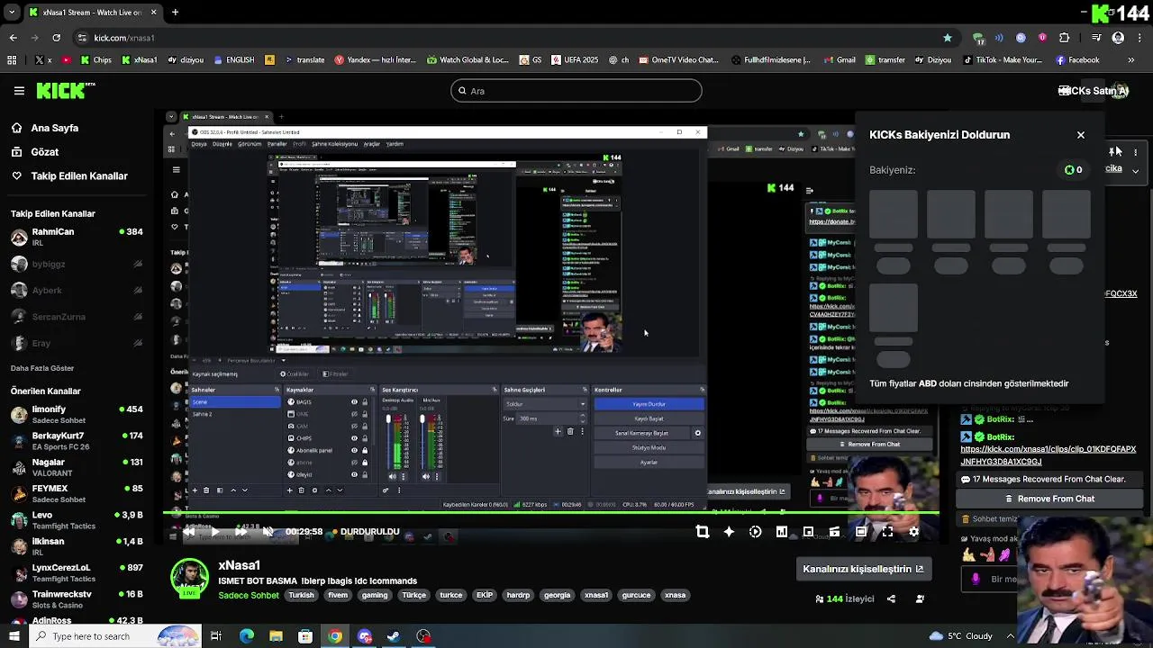Screen dimensions: 1153x648
Task: Open the OBS Yardım menu
Action: [x=395, y=144]
